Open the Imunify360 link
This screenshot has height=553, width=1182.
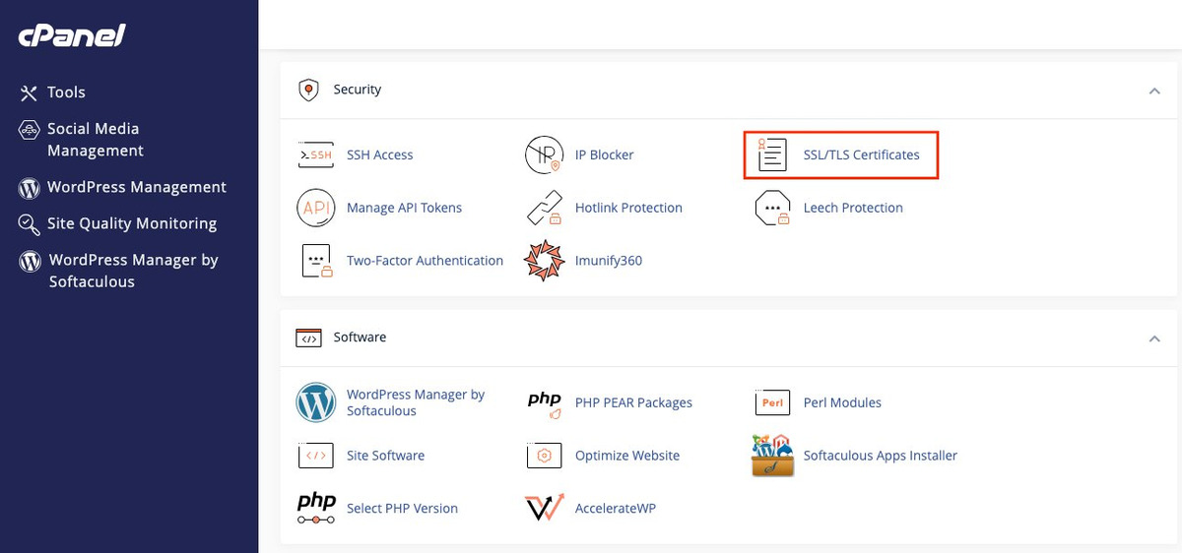609,261
